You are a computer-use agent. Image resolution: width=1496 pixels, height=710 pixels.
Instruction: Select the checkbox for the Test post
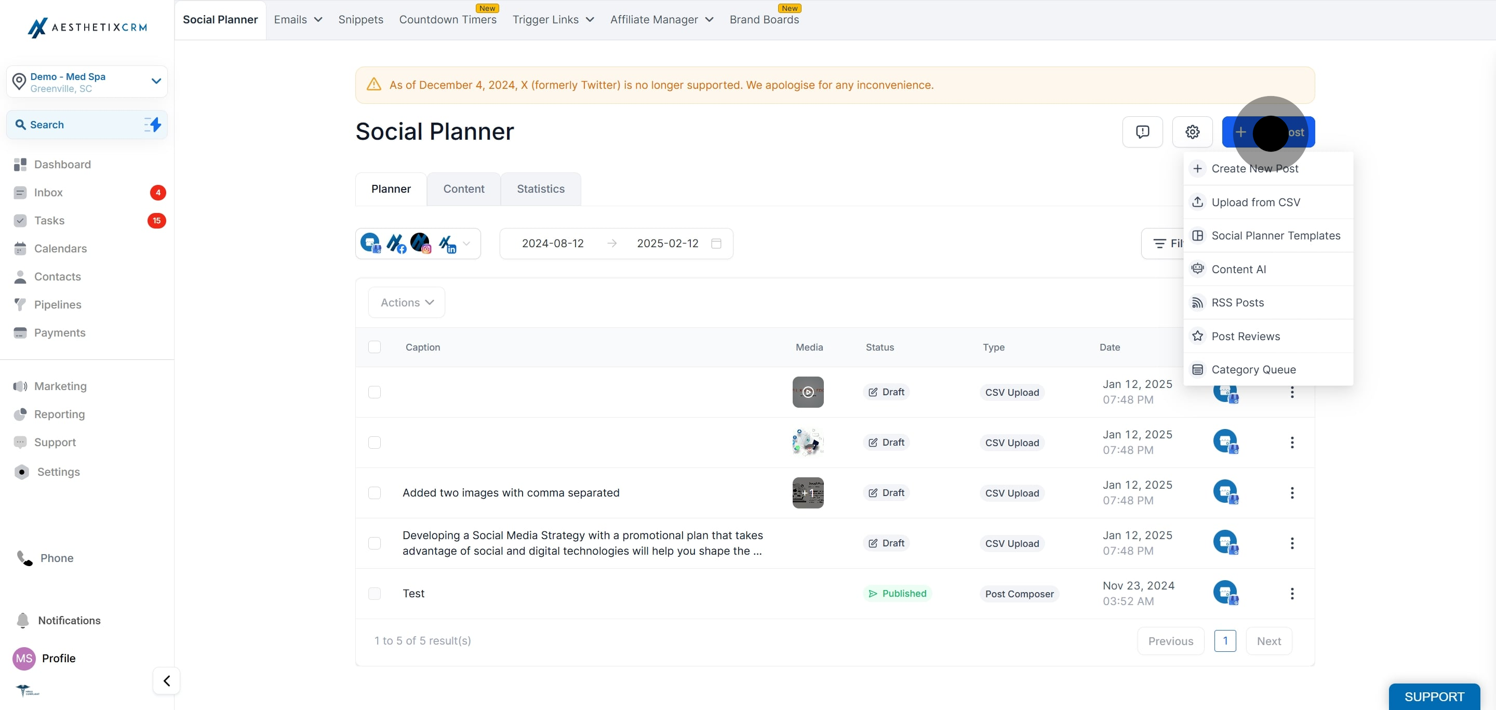tap(375, 593)
